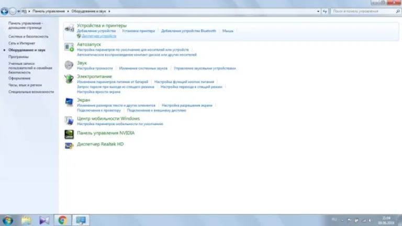The image size is (402, 226).
Task: Select Система и безопасность in sidebar
Action: [x=28, y=37]
